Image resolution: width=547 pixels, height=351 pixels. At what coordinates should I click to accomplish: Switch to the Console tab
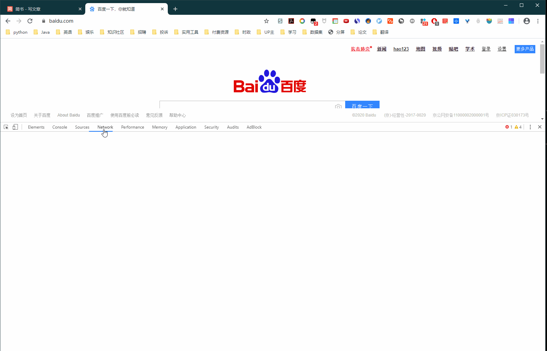(60, 127)
